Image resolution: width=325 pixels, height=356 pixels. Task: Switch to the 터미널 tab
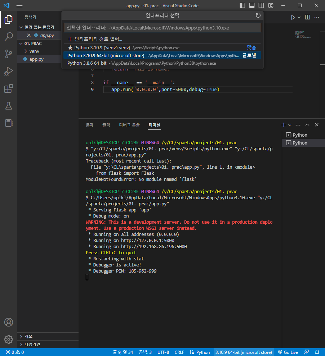pos(154,125)
